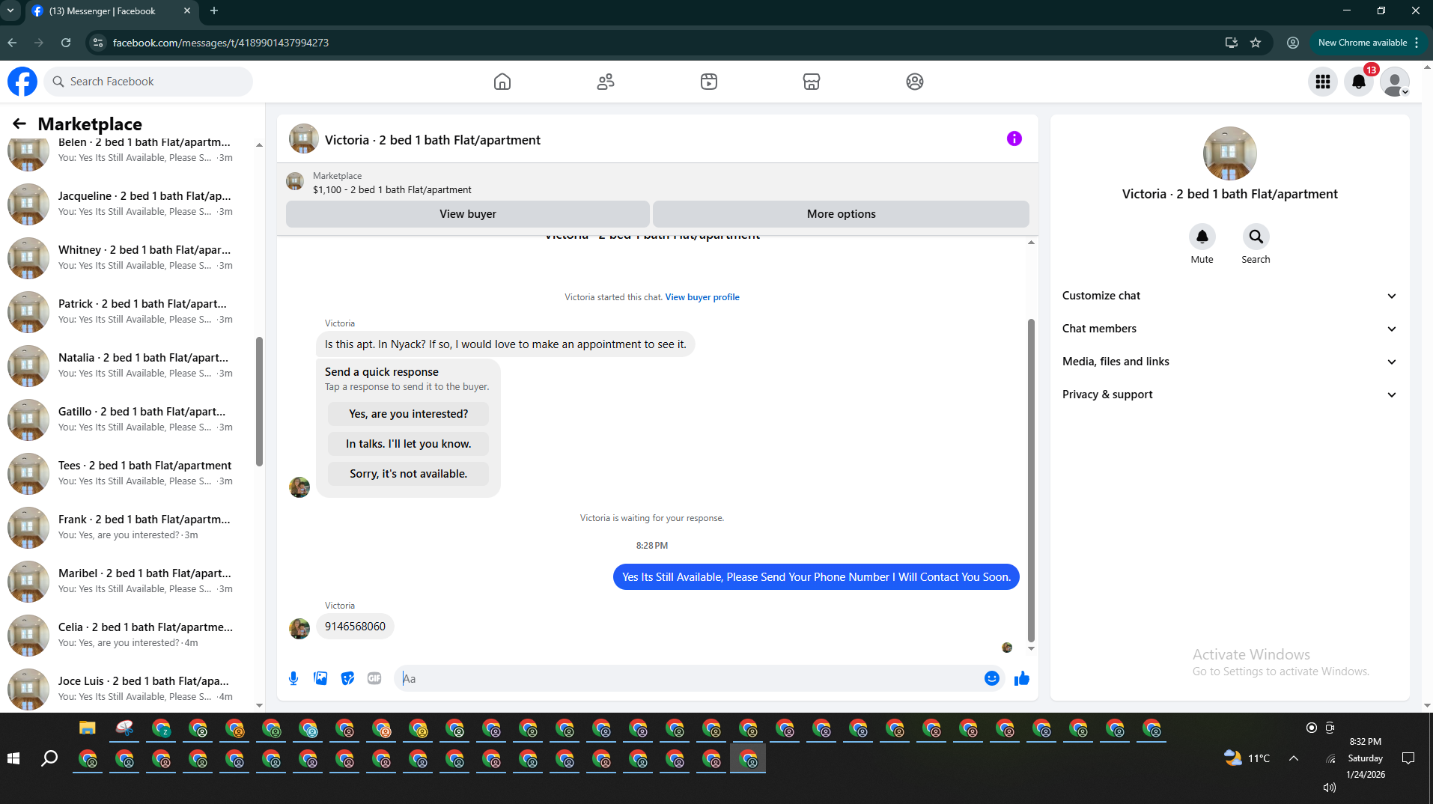Screen dimensions: 1433x804
Task: Open the View buyer profile link
Action: [702, 297]
